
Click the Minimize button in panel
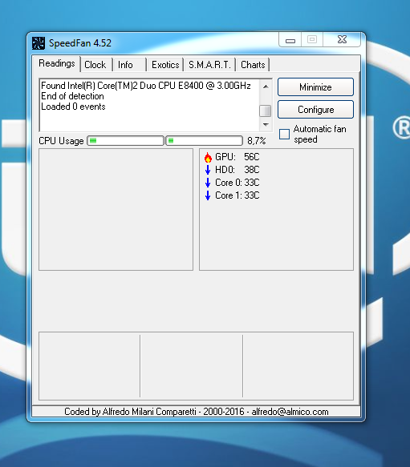[x=315, y=87]
